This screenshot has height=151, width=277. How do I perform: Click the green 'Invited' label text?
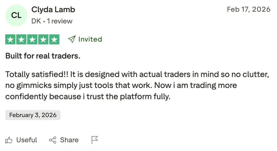(x=90, y=39)
